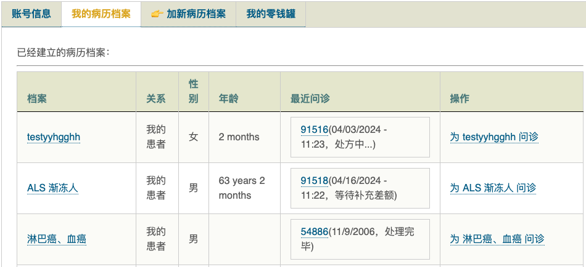Click the pointing hand icon on 加新病历档案
The height and width of the screenshot is (267, 586).
(x=157, y=14)
